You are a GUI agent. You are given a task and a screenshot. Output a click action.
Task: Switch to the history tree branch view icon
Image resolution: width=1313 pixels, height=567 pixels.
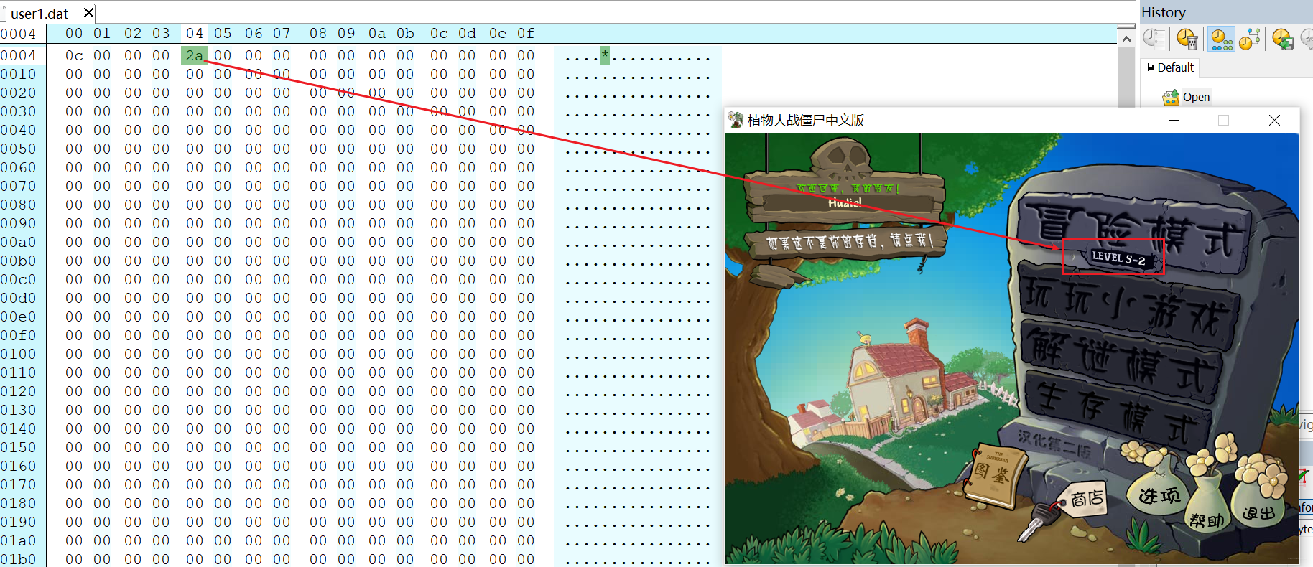click(1250, 39)
